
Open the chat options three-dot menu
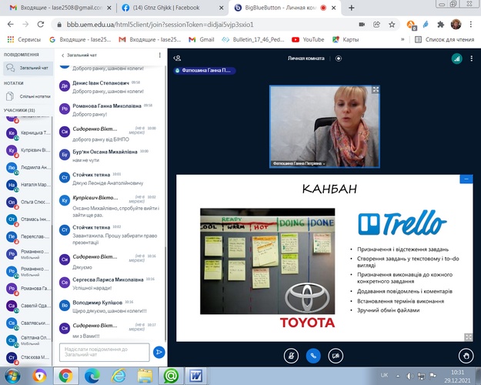160,55
